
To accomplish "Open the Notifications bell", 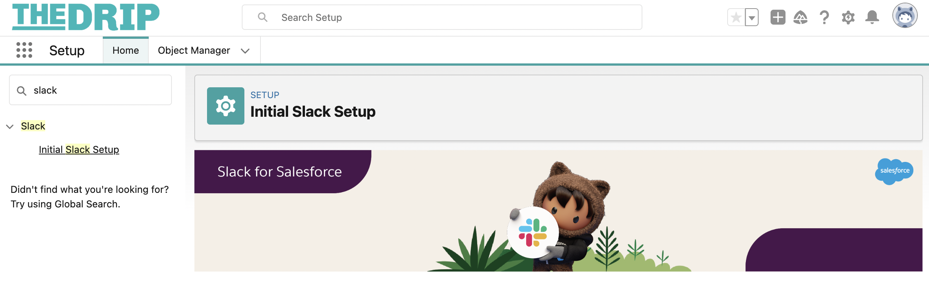I will pyautogui.click(x=872, y=17).
